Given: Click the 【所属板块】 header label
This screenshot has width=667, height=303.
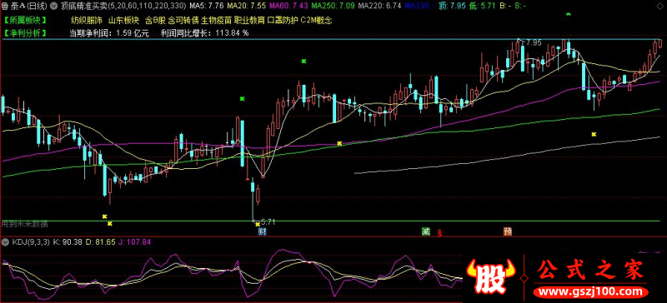Looking at the screenshot, I should pos(25,20).
